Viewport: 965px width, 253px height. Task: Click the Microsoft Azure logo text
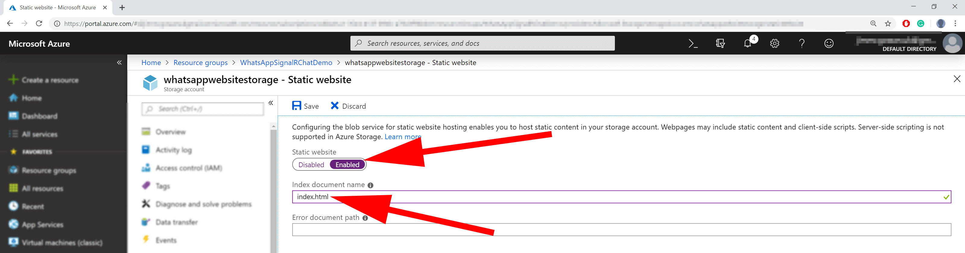point(39,44)
